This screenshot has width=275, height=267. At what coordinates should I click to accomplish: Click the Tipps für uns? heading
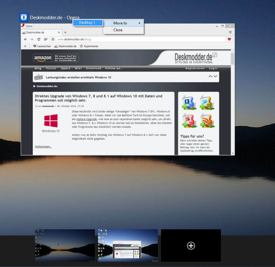tap(192, 136)
